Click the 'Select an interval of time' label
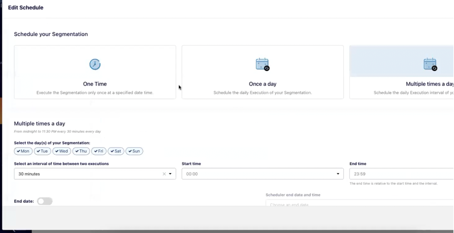Viewport: 454px width, 233px height. pyautogui.click(x=61, y=164)
